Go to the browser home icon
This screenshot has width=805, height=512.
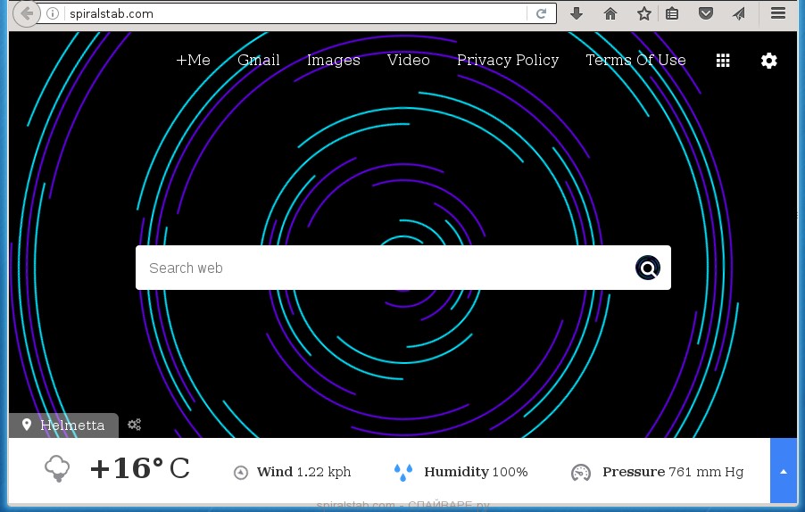[610, 13]
